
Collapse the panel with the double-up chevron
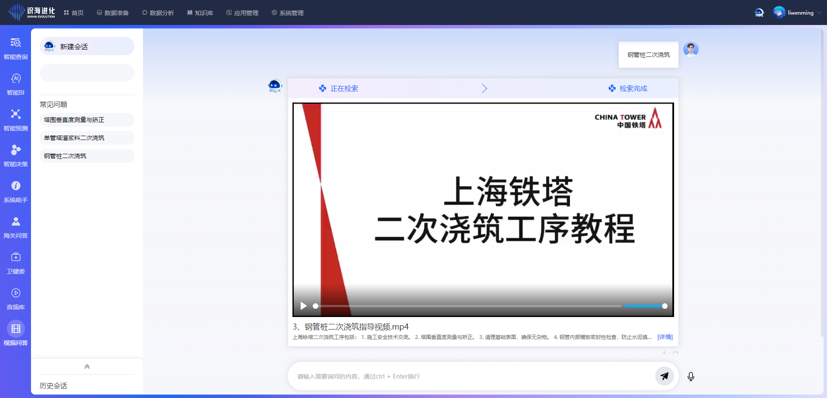click(87, 367)
